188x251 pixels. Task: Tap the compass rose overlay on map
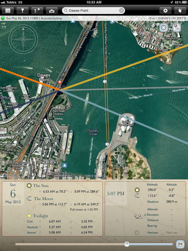pyautogui.click(x=23, y=39)
